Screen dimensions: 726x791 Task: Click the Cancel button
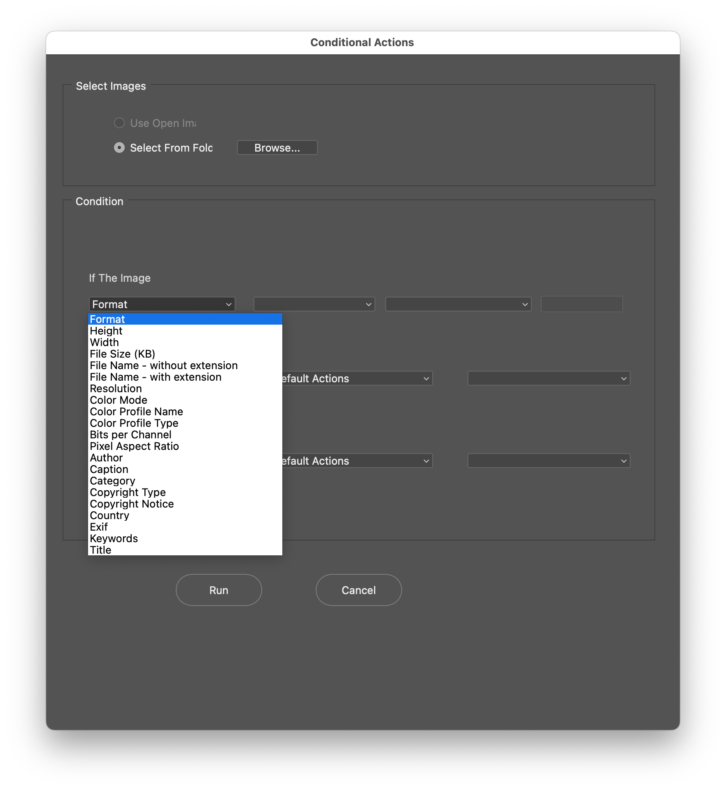(x=358, y=590)
